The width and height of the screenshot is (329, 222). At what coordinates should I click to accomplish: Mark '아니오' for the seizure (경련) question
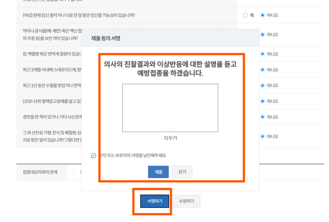pyautogui.click(x=262, y=117)
